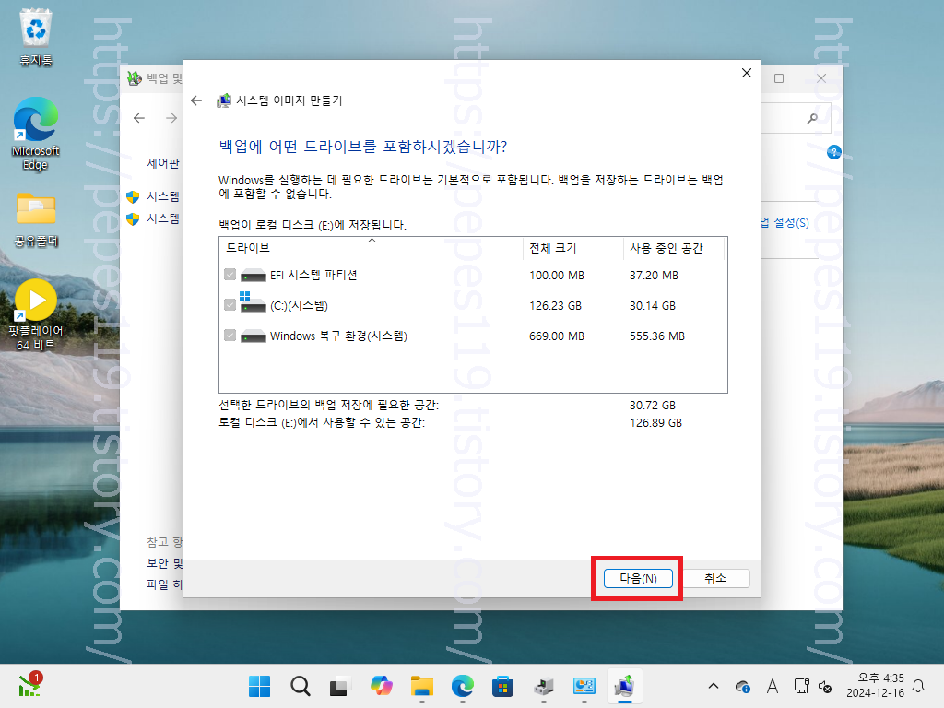Open the Control Panel taskbar icon
This screenshot has height=708, width=944.
pos(584,686)
